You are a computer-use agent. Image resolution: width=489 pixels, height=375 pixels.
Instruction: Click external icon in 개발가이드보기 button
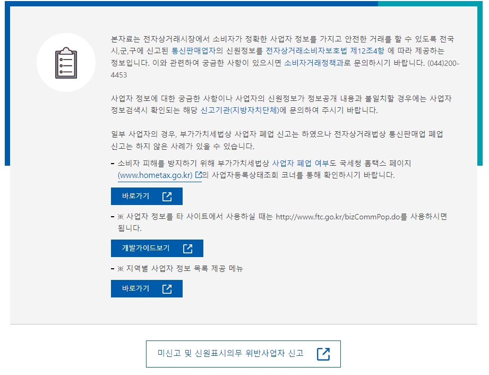point(188,249)
